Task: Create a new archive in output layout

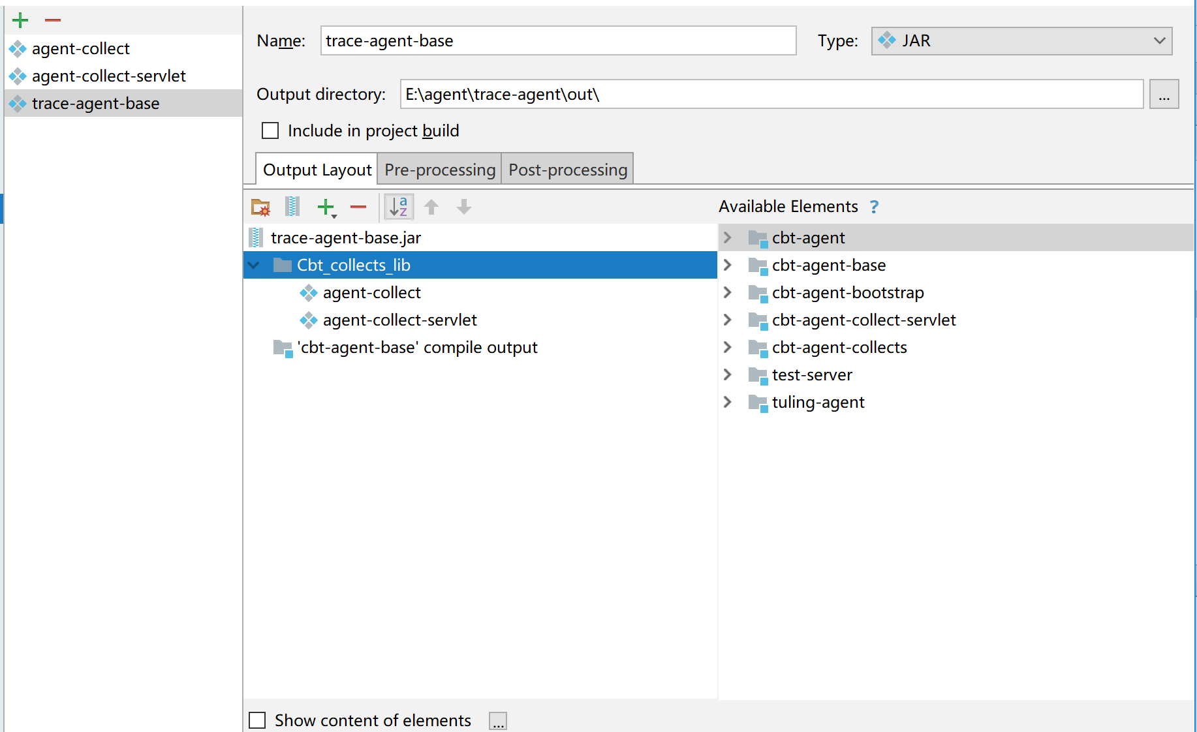Action: (292, 207)
